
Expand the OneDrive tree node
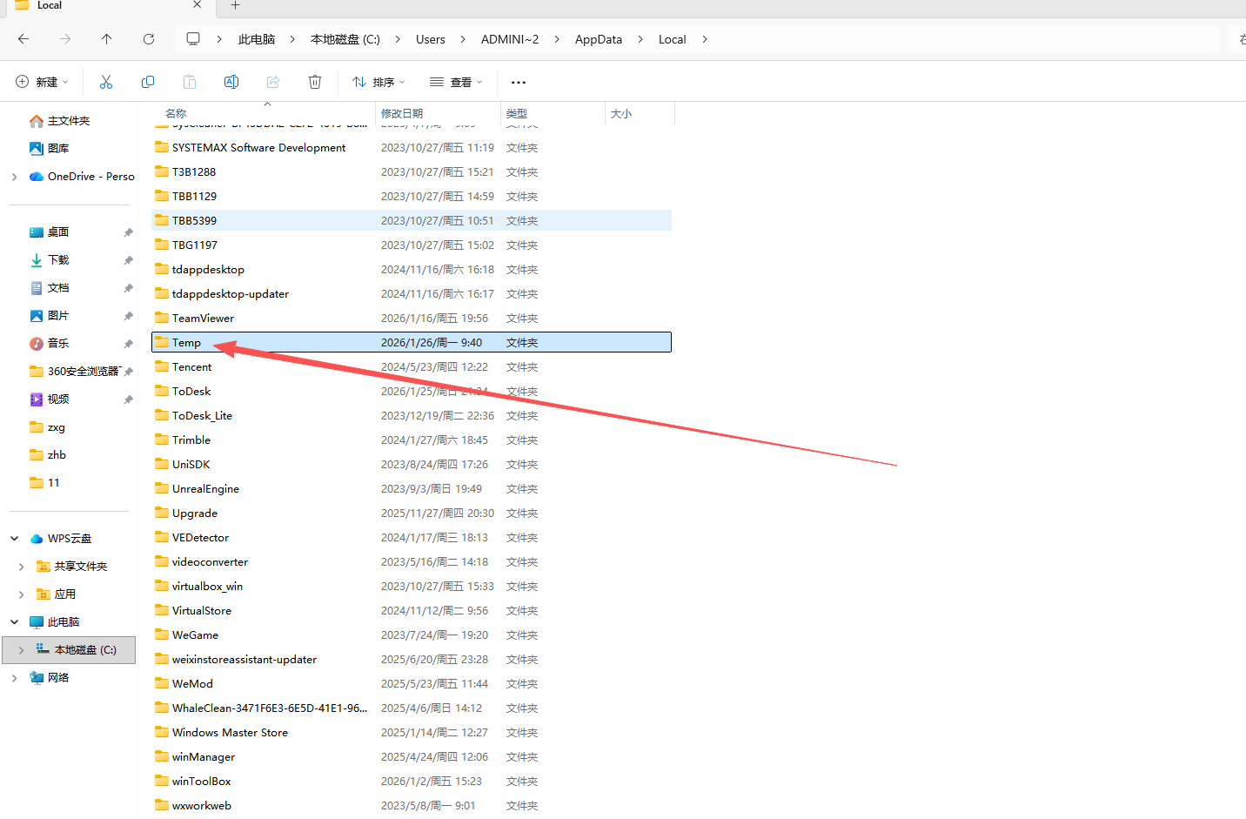pyautogui.click(x=15, y=177)
